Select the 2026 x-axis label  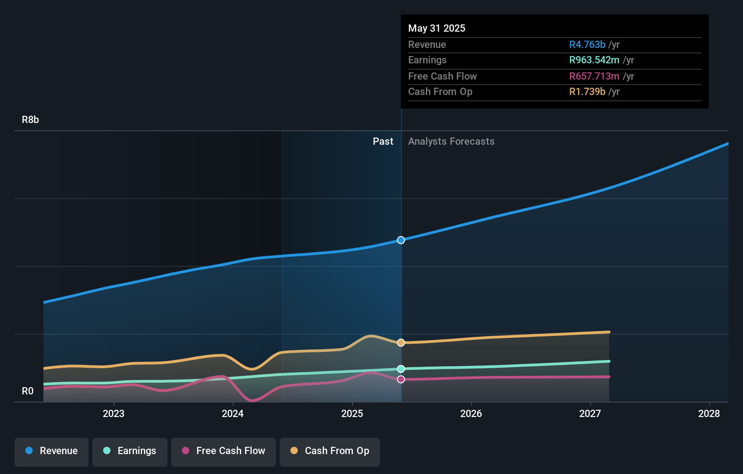click(x=471, y=413)
